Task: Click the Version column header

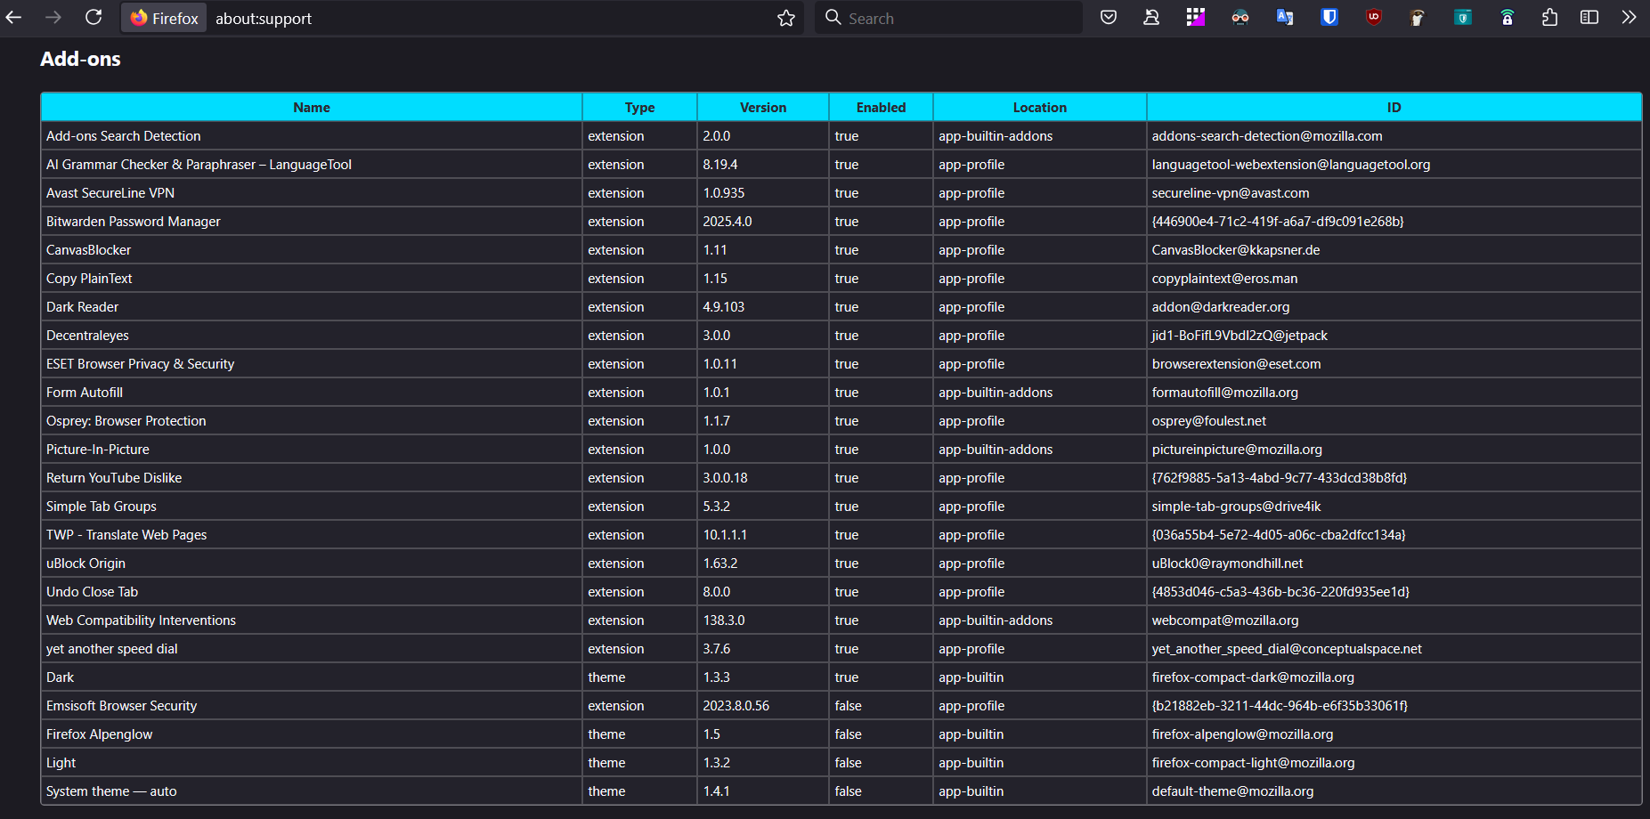Action: 763,107
